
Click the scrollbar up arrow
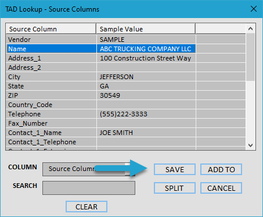pos(251,29)
